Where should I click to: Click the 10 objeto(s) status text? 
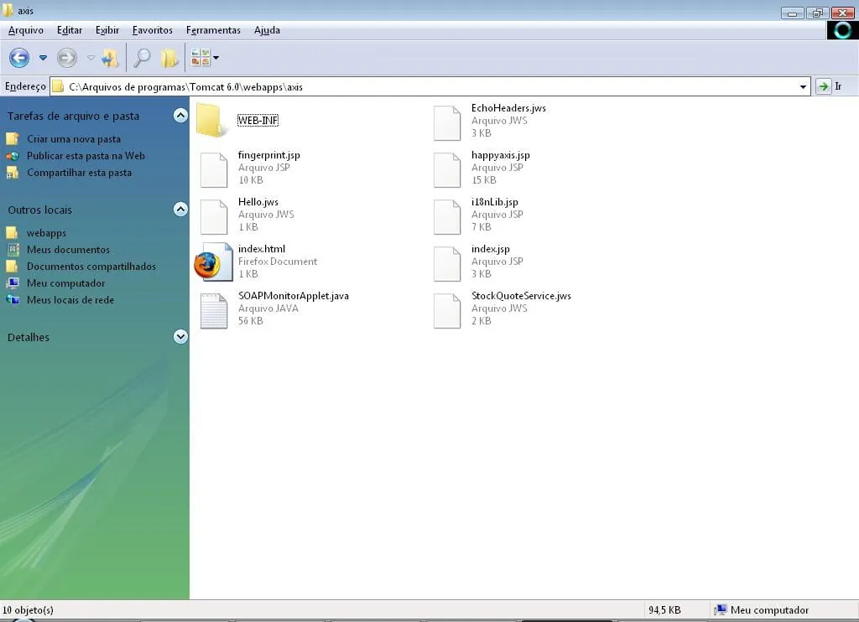coord(28,610)
